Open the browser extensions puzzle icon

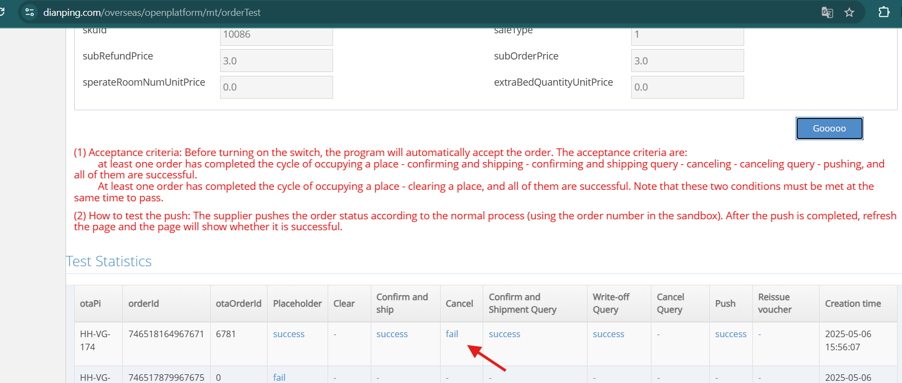point(883,12)
